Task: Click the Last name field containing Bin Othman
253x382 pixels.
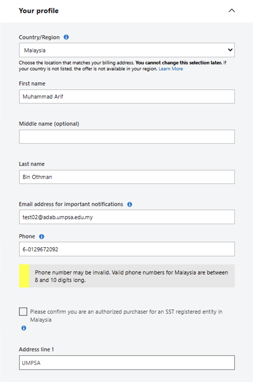Action: (127, 177)
